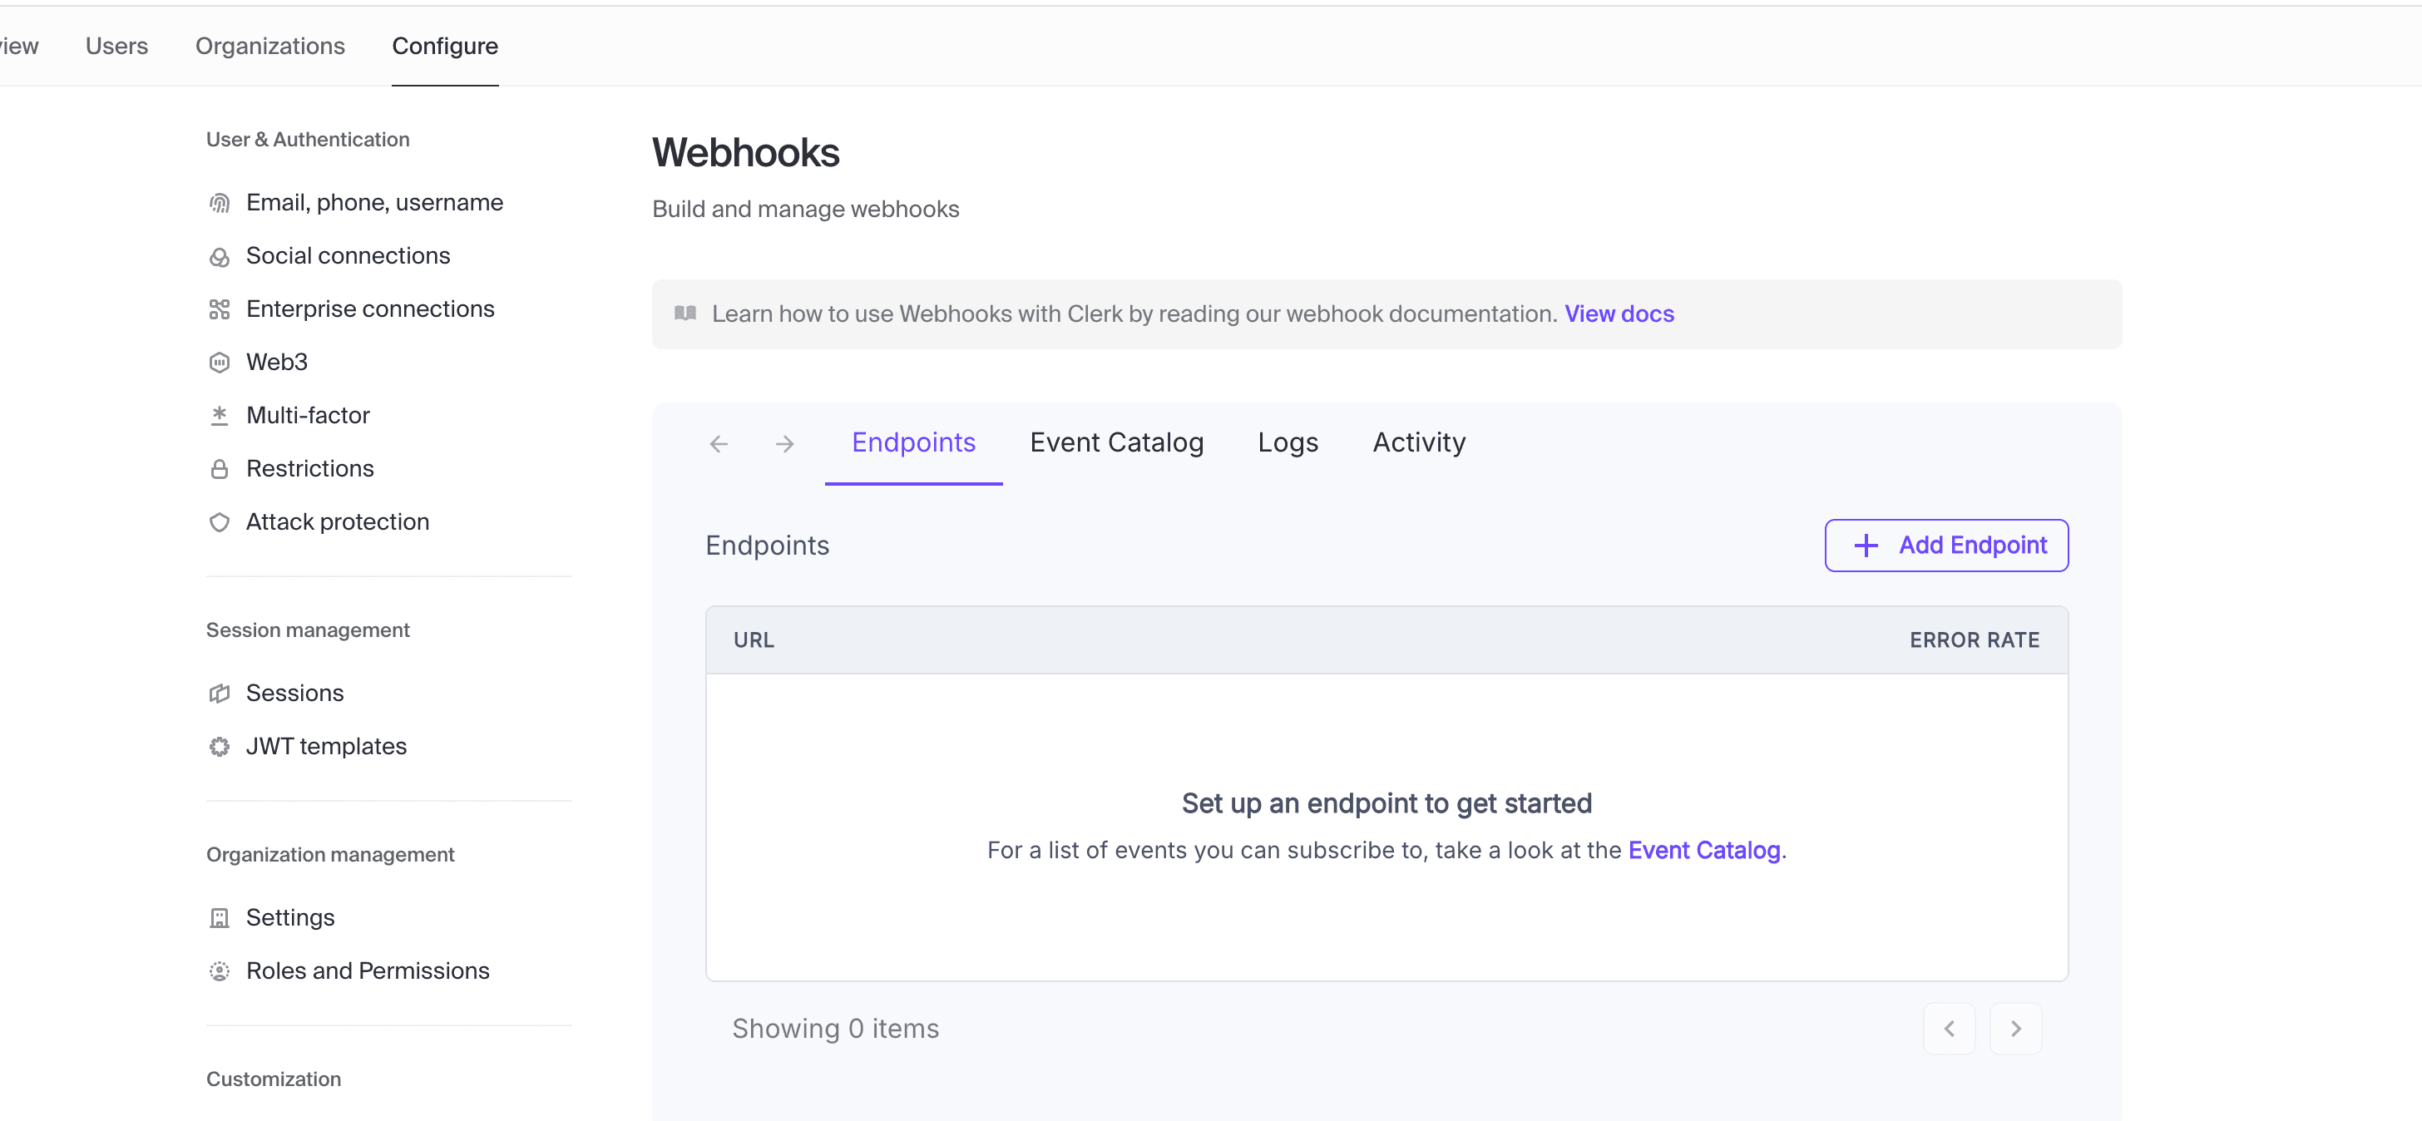Switch to the Event Catalog tab
Screen dimensions: 2422x1121
1117,442
